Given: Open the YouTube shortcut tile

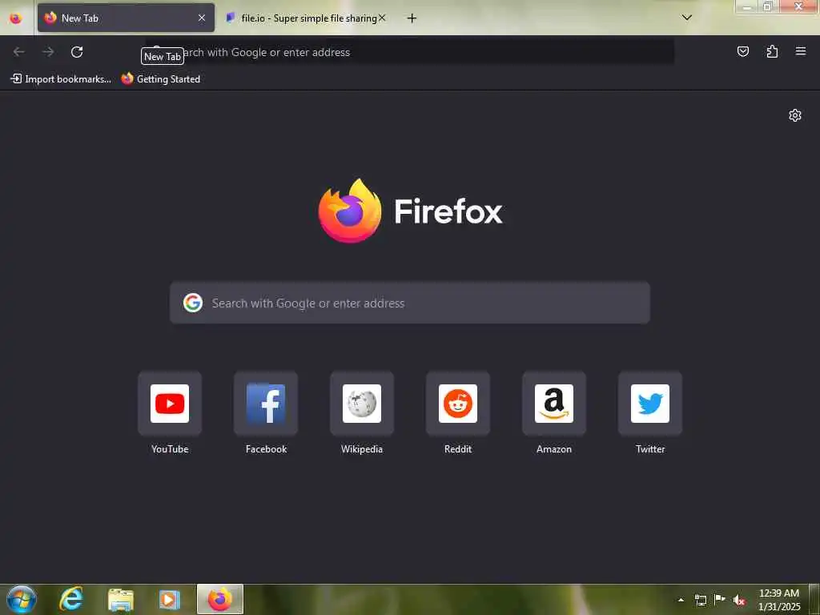Looking at the screenshot, I should [170, 404].
